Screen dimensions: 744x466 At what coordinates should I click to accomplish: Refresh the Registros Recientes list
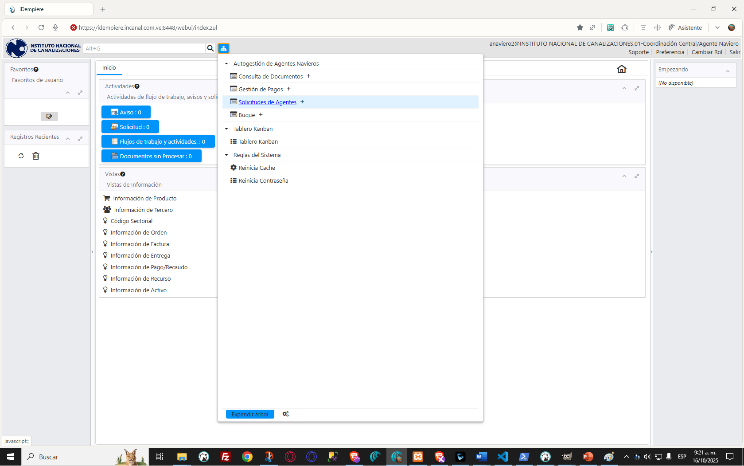(21, 156)
